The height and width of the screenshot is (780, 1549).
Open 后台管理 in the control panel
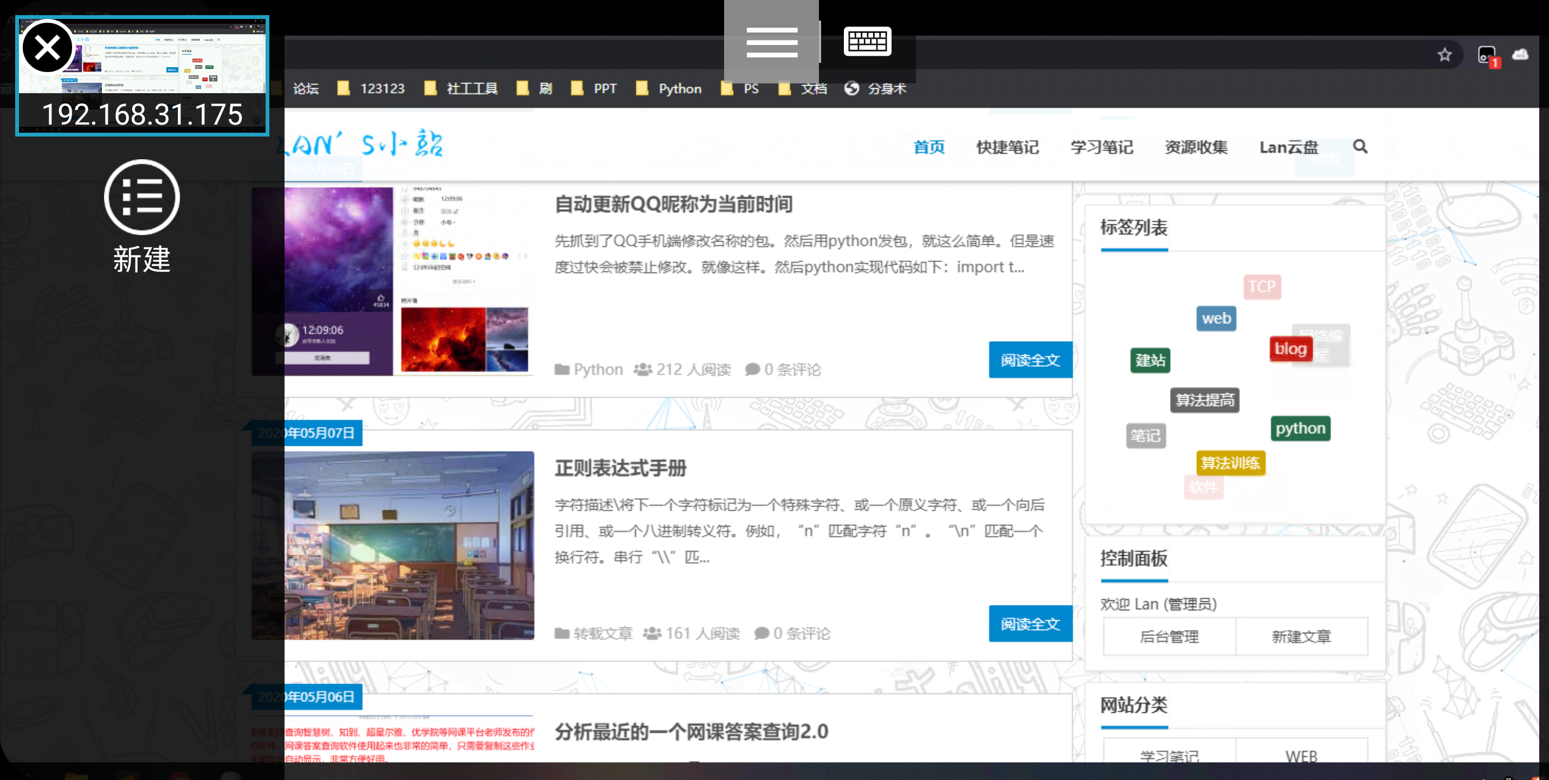coord(1169,636)
